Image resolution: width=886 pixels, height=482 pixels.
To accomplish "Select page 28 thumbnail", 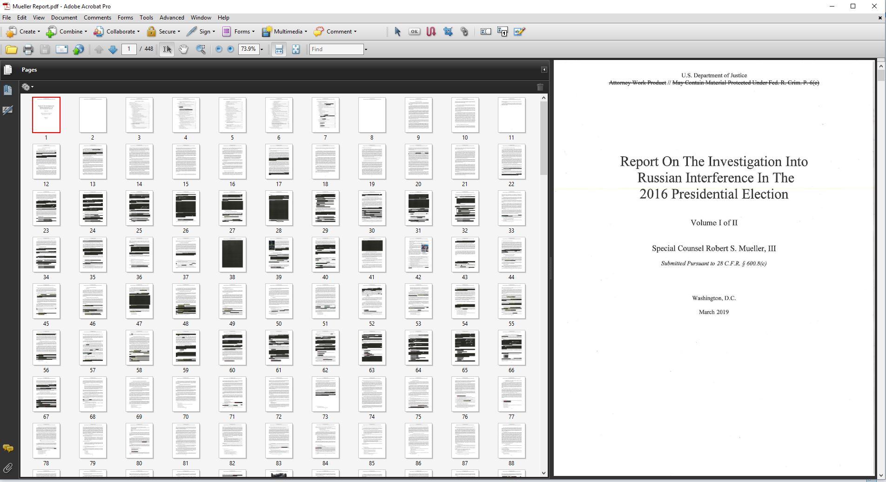I will (279, 208).
